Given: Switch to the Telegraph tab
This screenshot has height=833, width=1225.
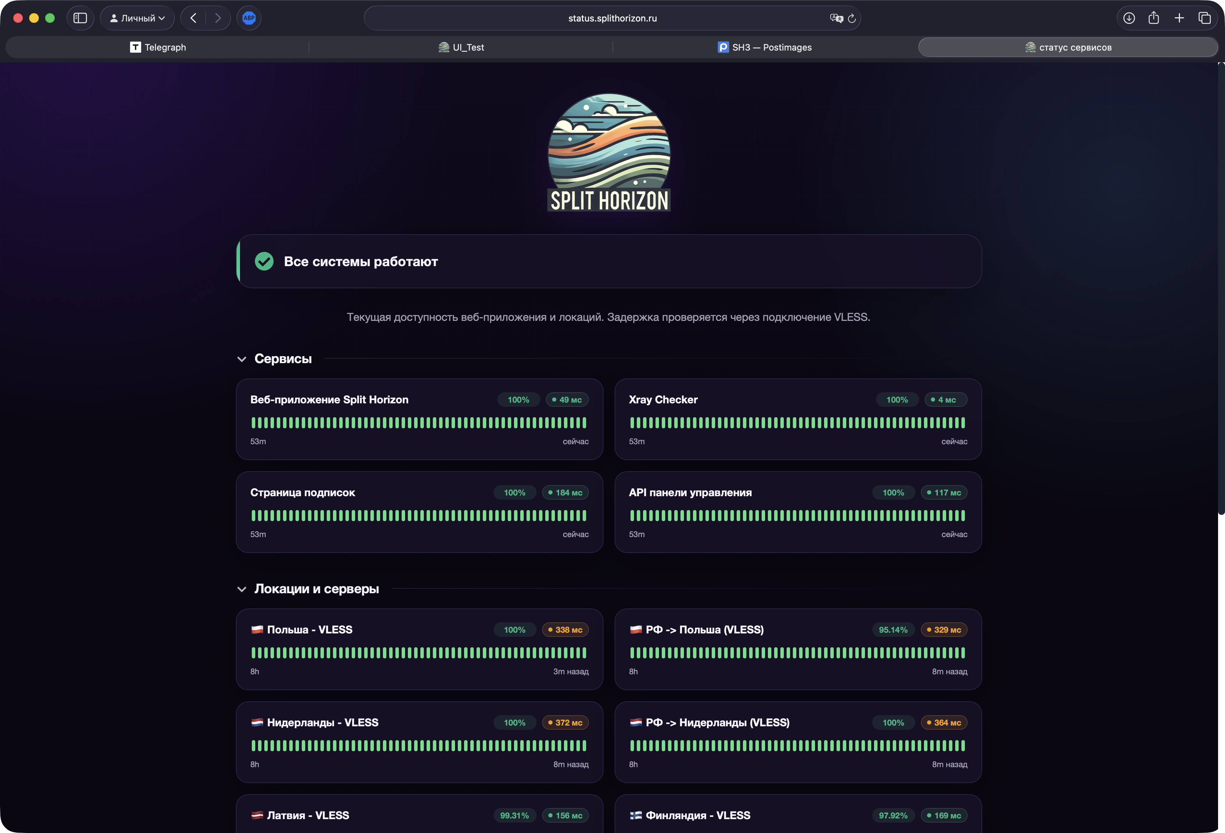Looking at the screenshot, I should [x=157, y=47].
